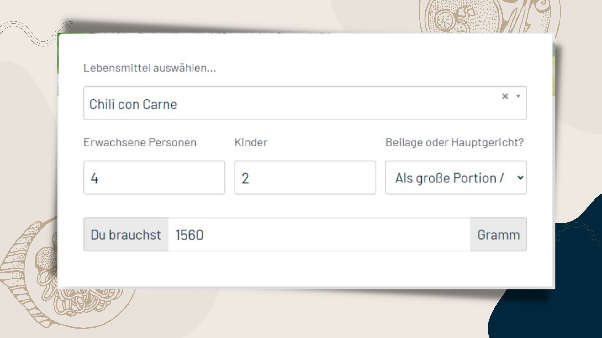602x338 pixels.
Task: Click the Kinder input showing 2
Action: [305, 177]
